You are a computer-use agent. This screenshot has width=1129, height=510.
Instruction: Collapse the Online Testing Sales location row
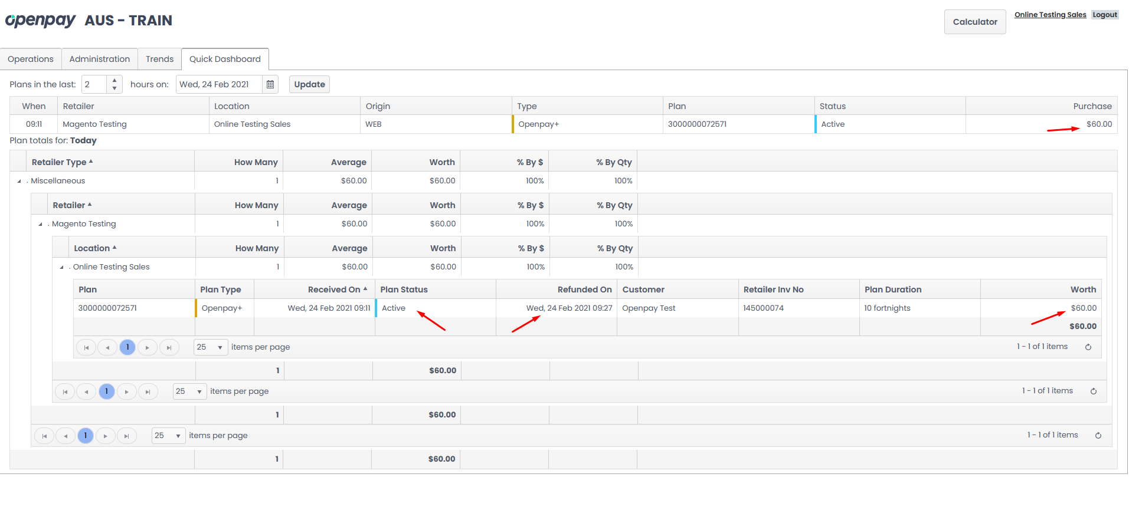pos(61,268)
